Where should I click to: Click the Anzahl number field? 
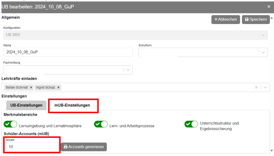(32, 147)
